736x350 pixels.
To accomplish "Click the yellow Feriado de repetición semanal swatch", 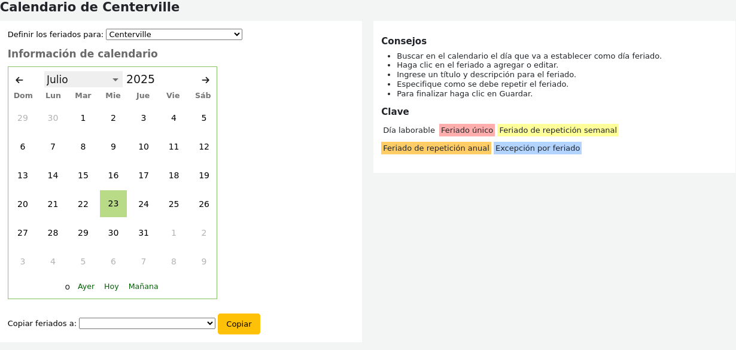I will pyautogui.click(x=558, y=130).
